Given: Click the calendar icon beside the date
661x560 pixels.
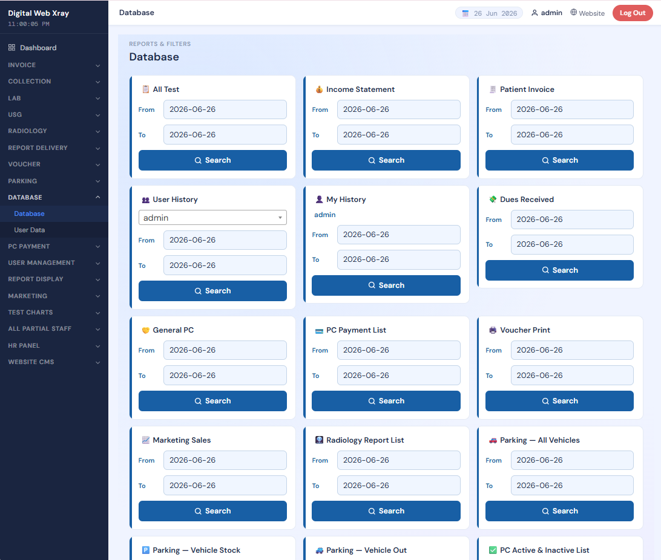Looking at the screenshot, I should click(465, 13).
